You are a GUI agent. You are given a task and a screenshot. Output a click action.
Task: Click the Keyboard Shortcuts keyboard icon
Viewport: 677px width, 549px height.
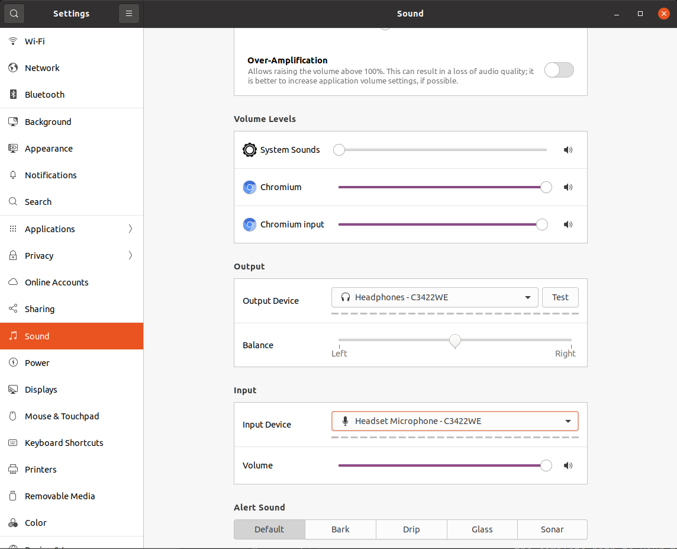(x=13, y=442)
